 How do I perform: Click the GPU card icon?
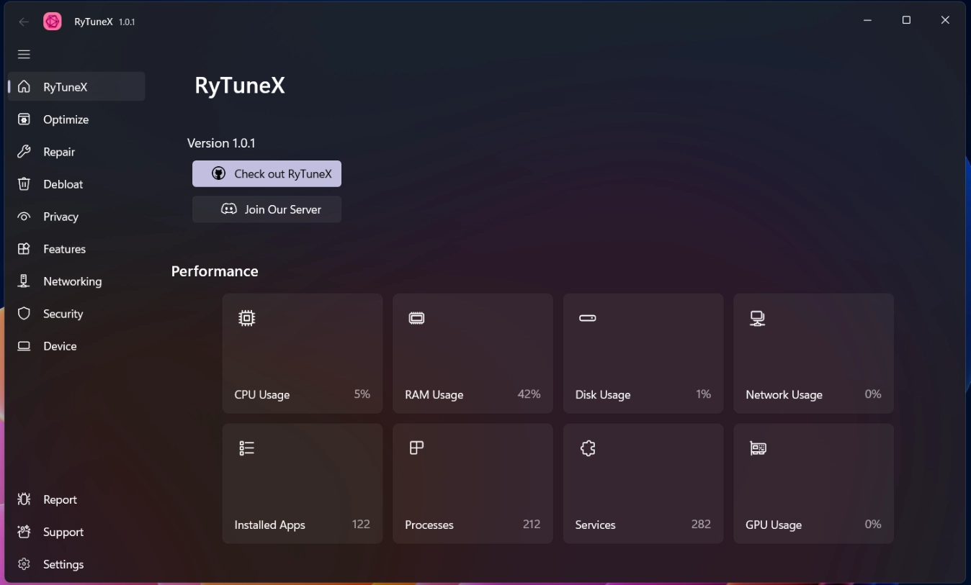[x=758, y=448]
